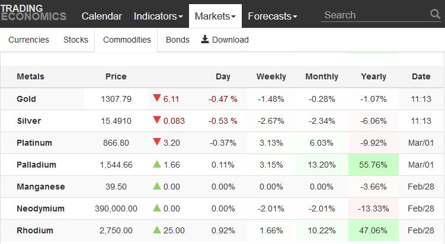Click the Trading Economics logo
445x244 pixels.
(x=33, y=13)
